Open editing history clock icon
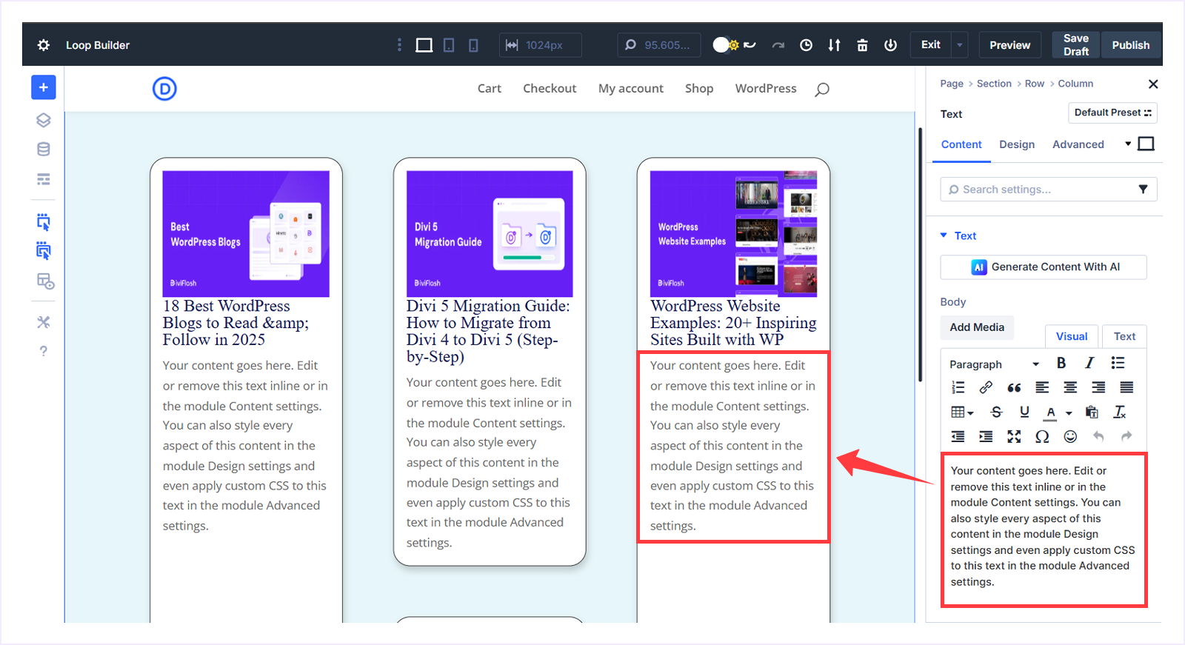Image resolution: width=1185 pixels, height=645 pixels. [807, 45]
